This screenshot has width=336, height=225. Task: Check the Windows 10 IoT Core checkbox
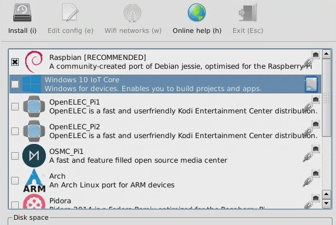click(x=15, y=84)
